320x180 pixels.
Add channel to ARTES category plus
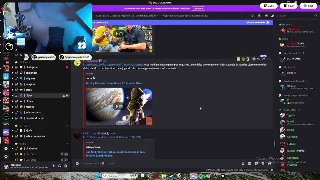(67, 126)
